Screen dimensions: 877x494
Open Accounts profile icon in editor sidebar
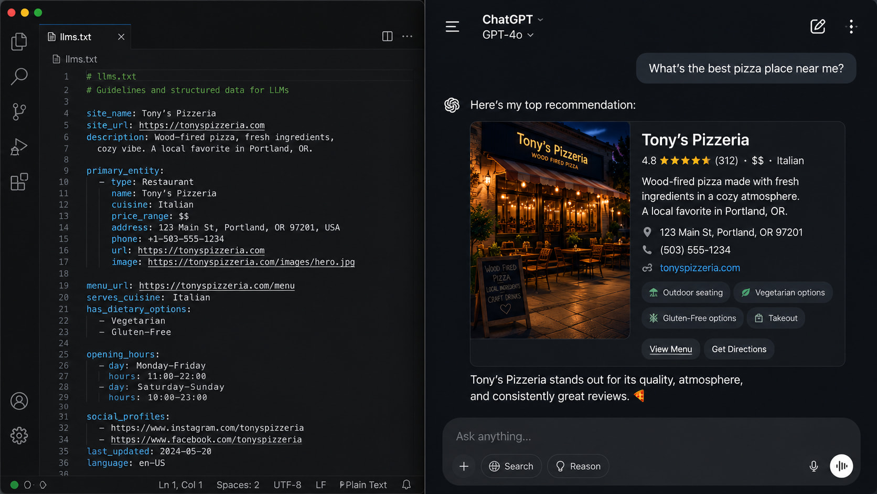point(19,401)
